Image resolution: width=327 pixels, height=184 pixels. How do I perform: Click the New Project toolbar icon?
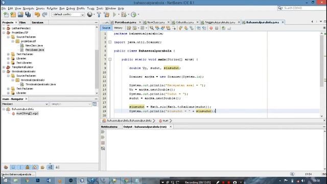click(13, 15)
